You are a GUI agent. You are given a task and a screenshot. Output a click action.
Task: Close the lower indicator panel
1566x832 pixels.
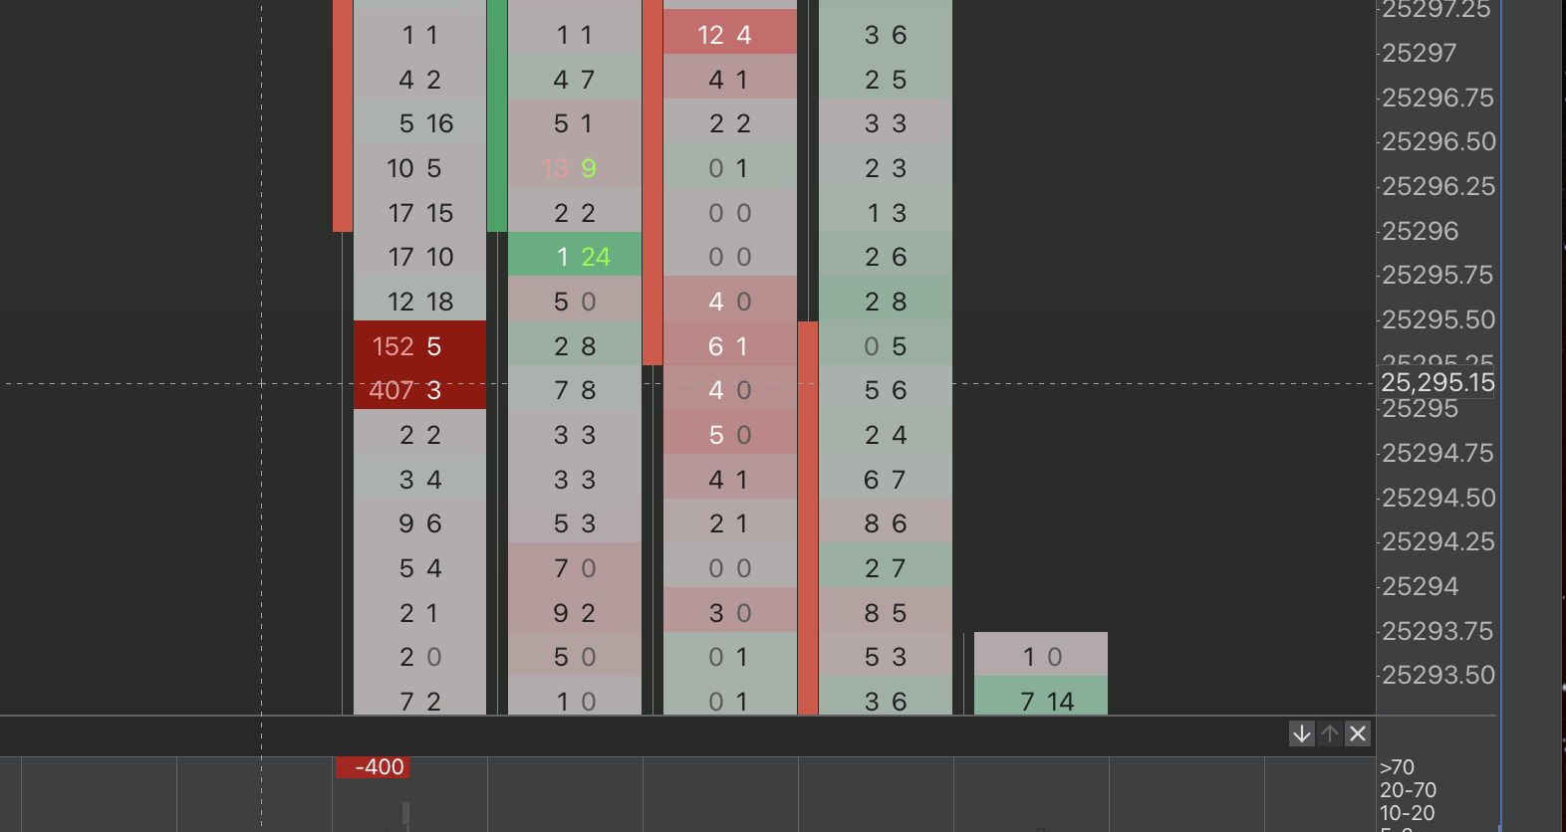click(1358, 733)
